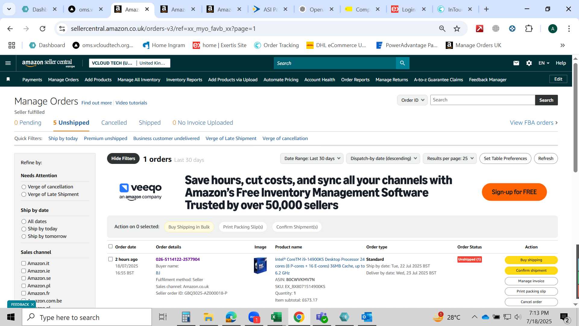
Task: Open the red arrow extension icon
Action: point(479,29)
